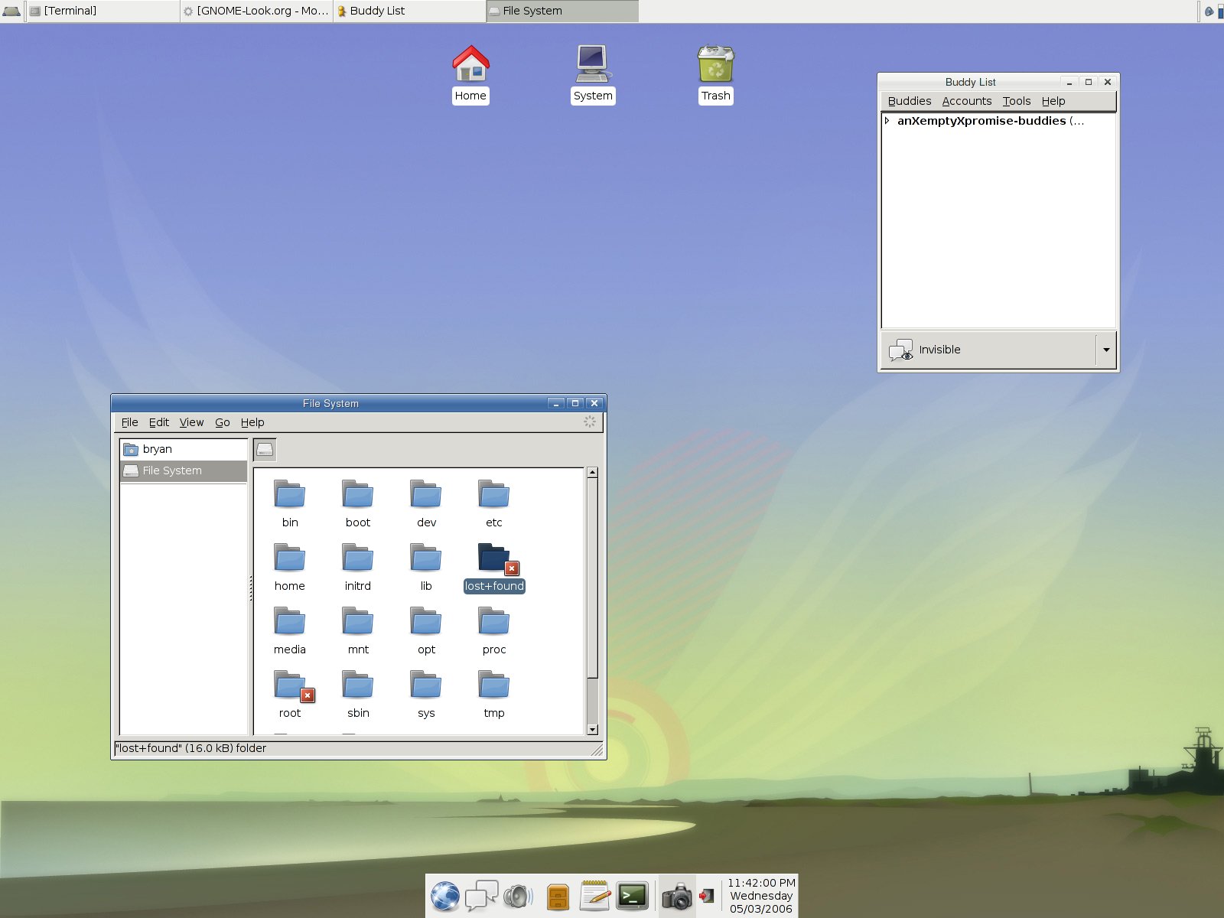Select the etc folder

click(494, 504)
